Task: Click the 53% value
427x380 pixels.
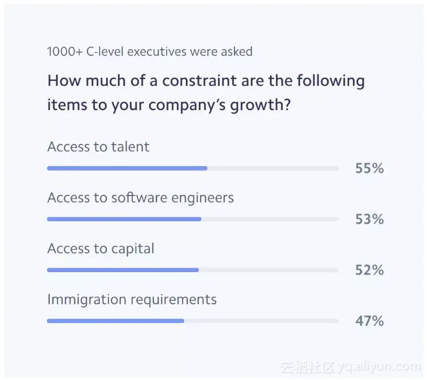Action: pos(369,219)
